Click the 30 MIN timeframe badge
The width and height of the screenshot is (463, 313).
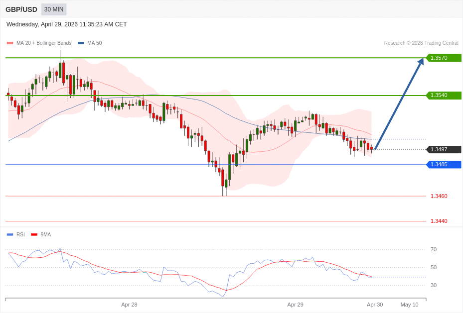[54, 9]
